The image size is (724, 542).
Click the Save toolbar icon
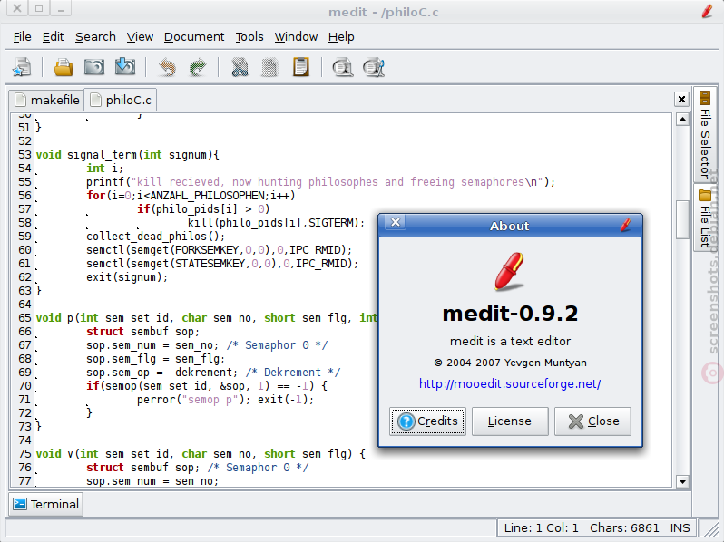[x=94, y=67]
